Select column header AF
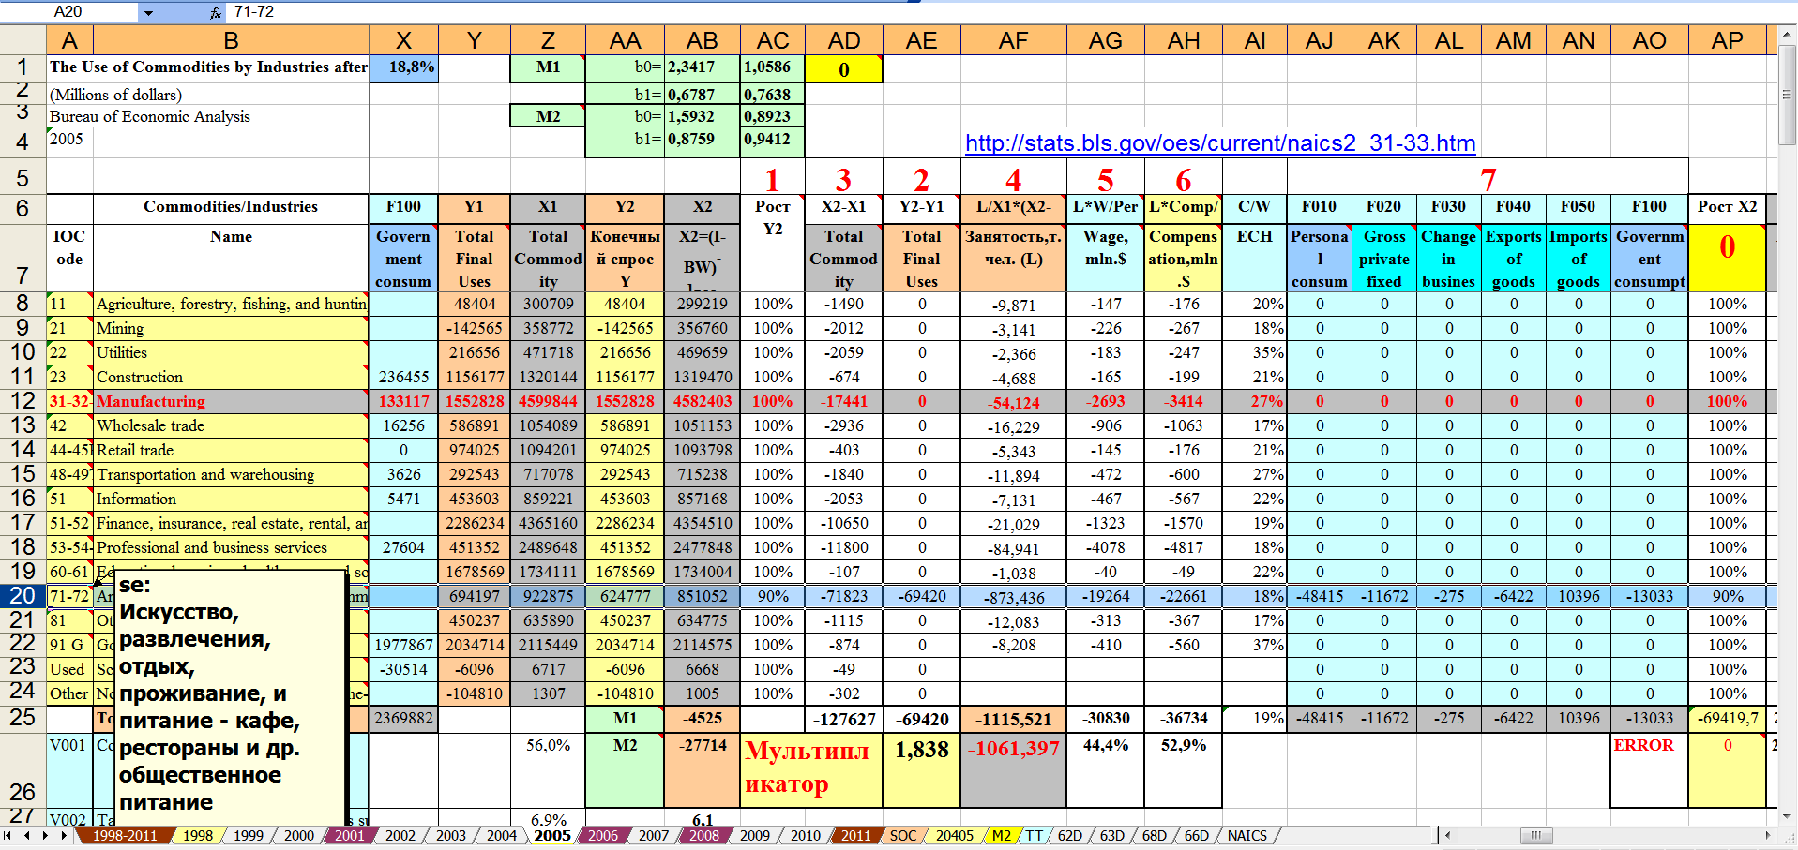This screenshot has width=1798, height=850. click(1013, 40)
